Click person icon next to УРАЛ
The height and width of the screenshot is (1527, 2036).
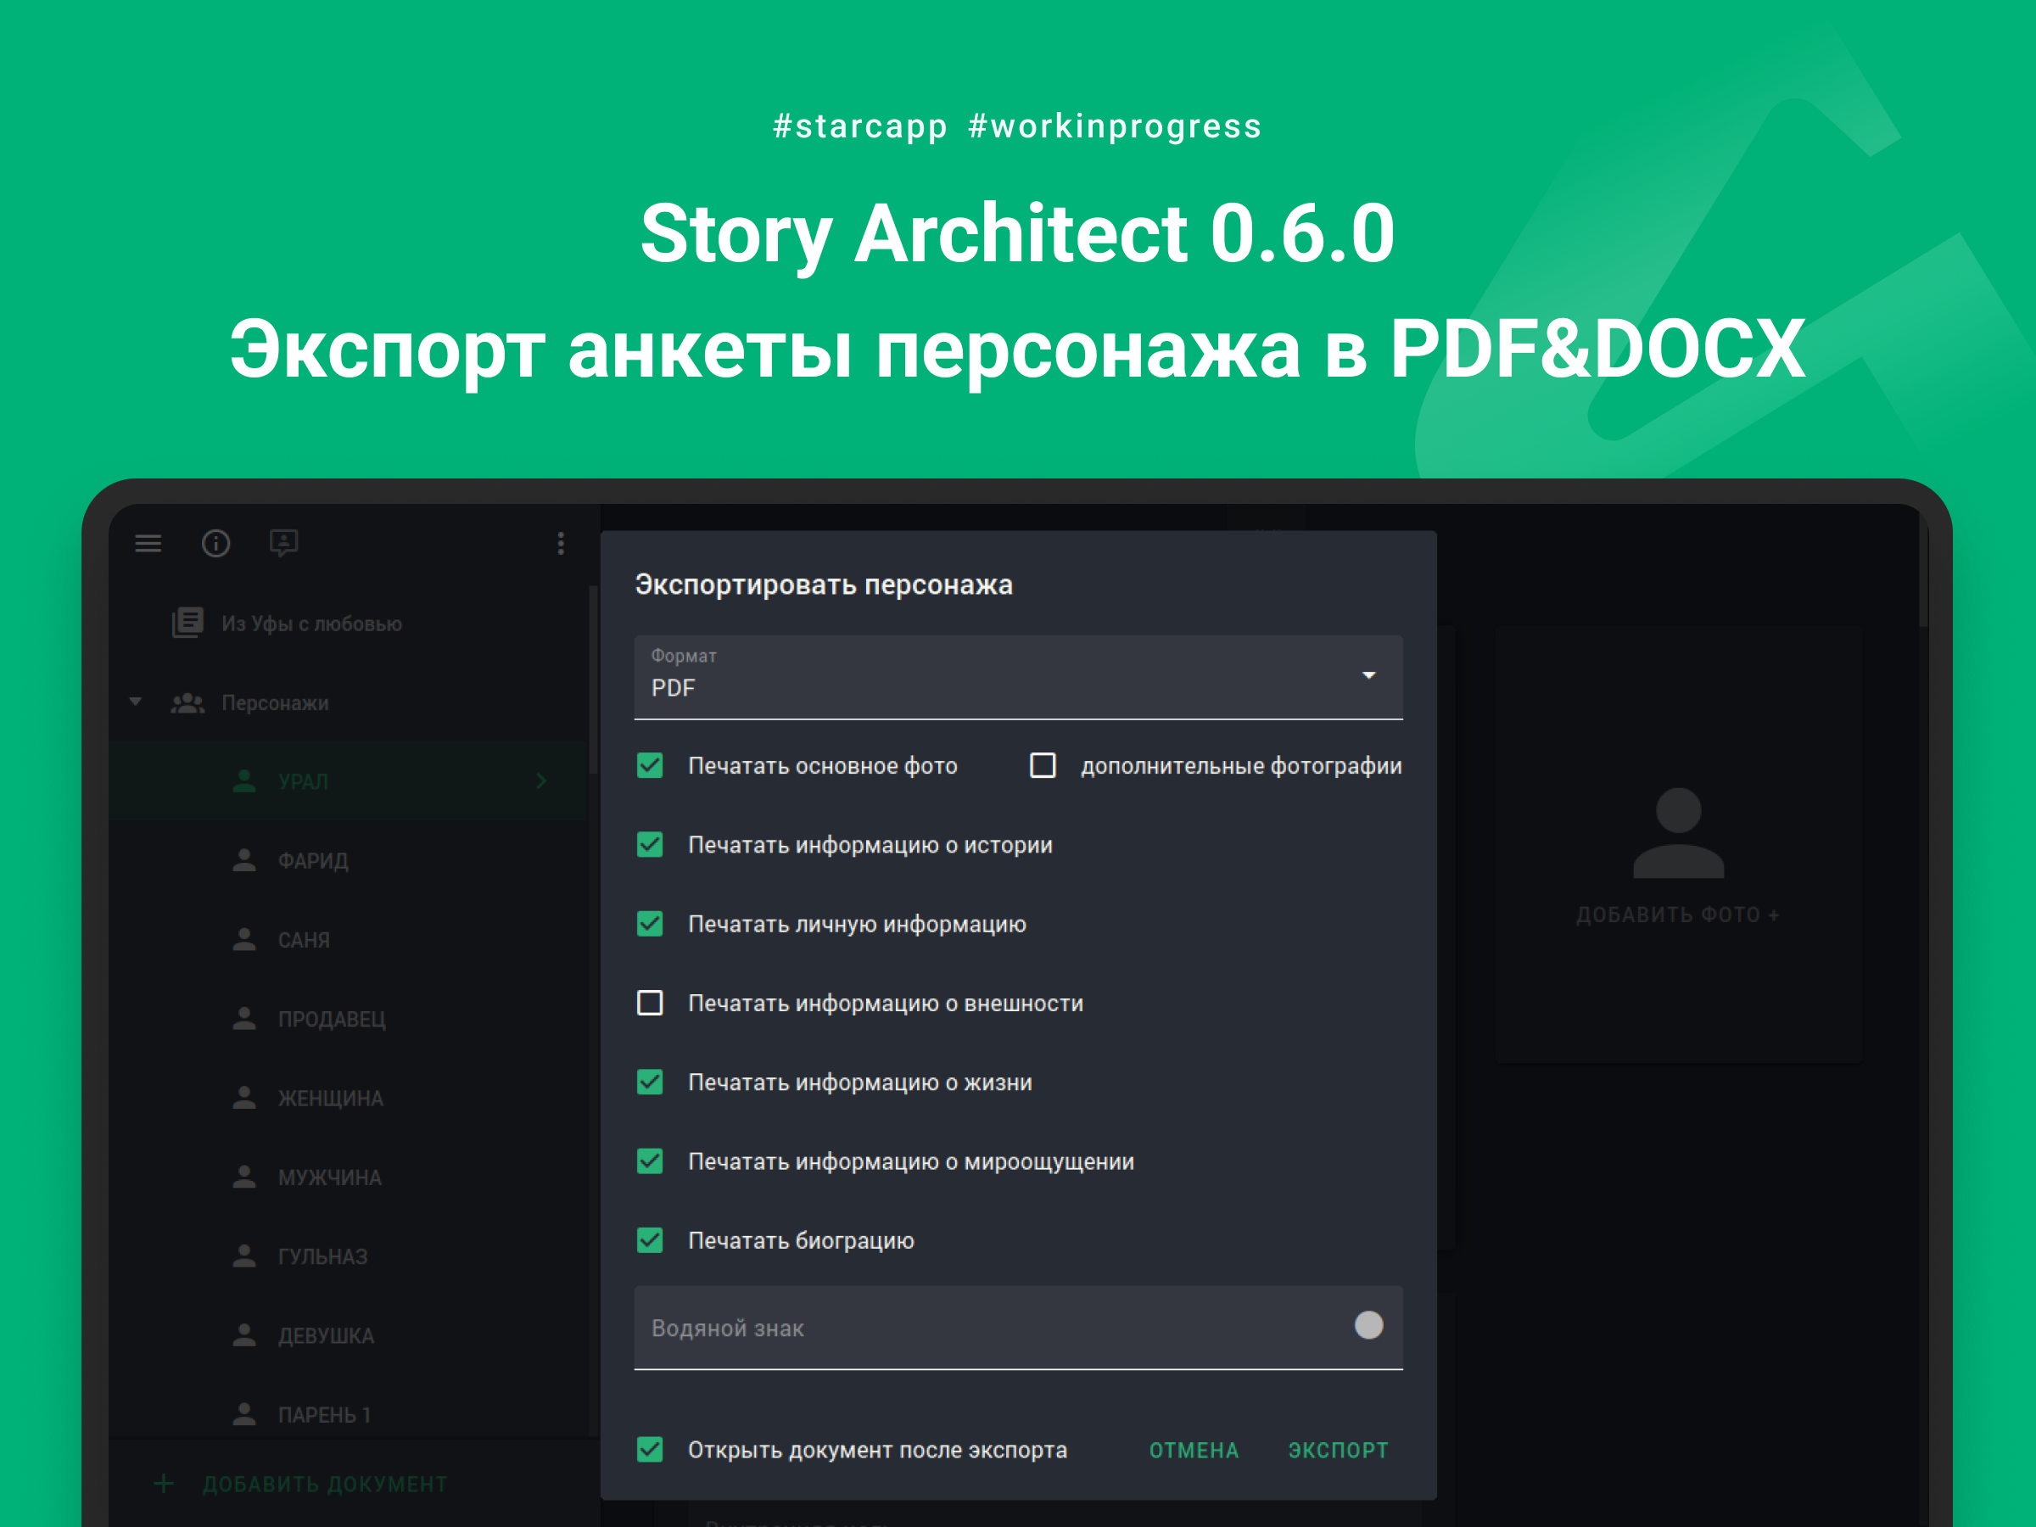click(x=244, y=781)
